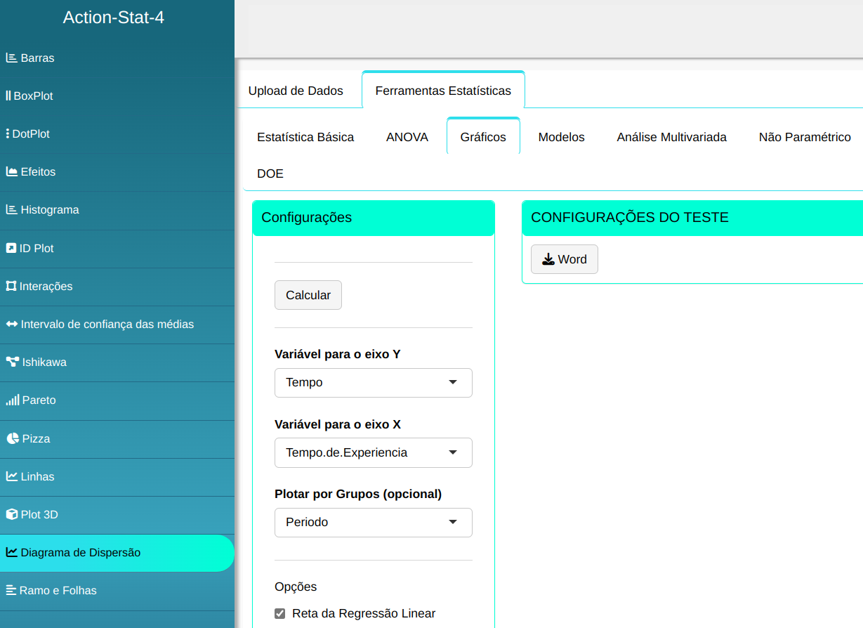Open the Análise Multivariada tab
Image resolution: width=863 pixels, height=628 pixels.
coord(671,138)
